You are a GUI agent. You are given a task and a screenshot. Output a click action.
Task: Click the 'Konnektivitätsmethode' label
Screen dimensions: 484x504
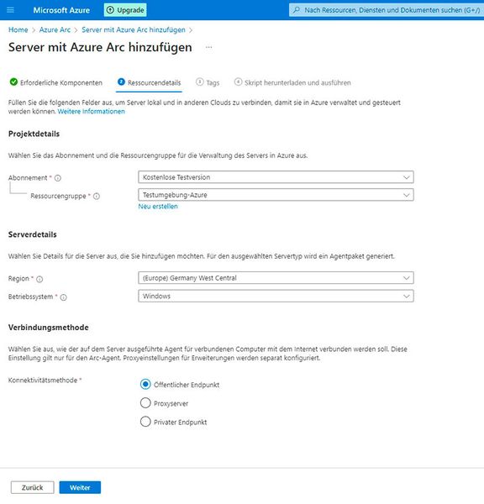tap(43, 381)
